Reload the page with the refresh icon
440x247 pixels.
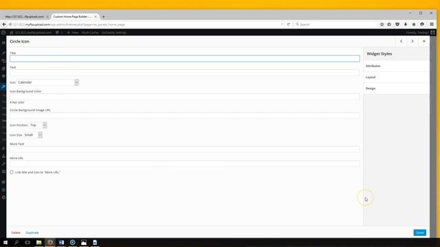click(288, 25)
